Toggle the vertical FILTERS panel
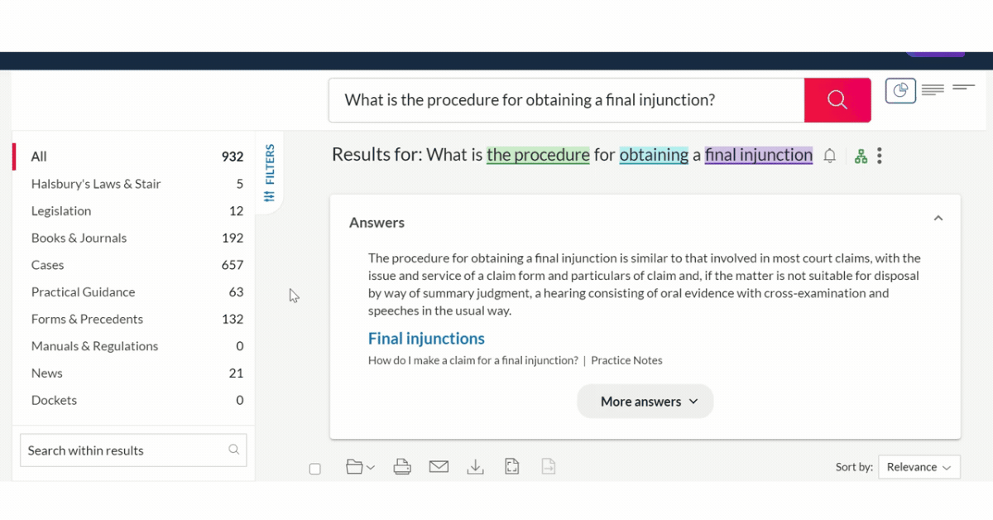This screenshot has width=993, height=520. pos(270,172)
